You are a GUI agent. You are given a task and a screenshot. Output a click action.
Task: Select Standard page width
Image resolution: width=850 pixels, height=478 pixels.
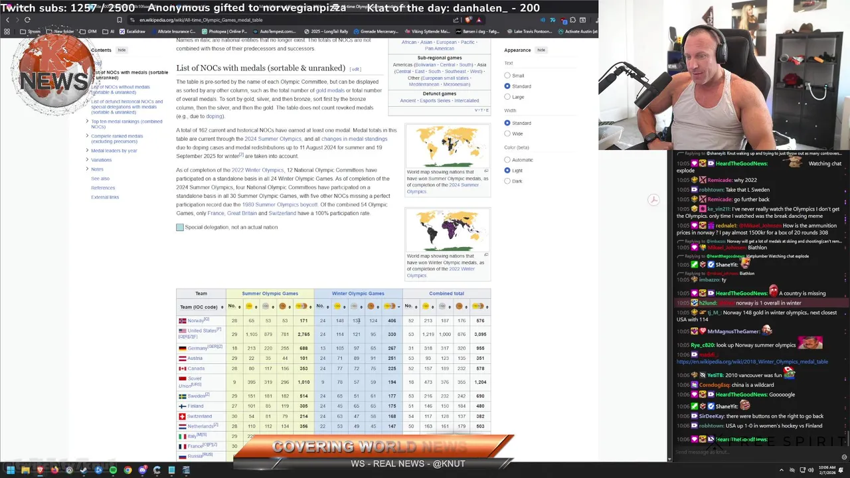pyautogui.click(x=507, y=123)
